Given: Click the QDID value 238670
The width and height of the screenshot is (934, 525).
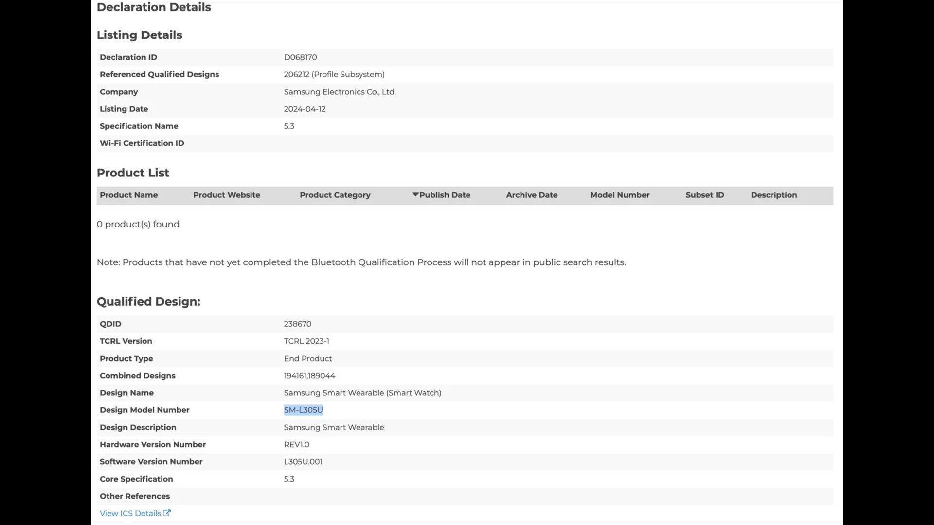Looking at the screenshot, I should click(x=297, y=324).
